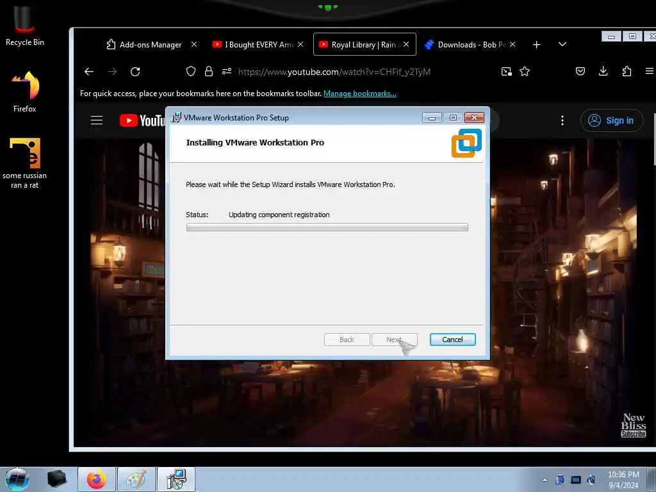This screenshot has width=656, height=492.
Task: Click the site padlock icon
Action: click(209, 72)
